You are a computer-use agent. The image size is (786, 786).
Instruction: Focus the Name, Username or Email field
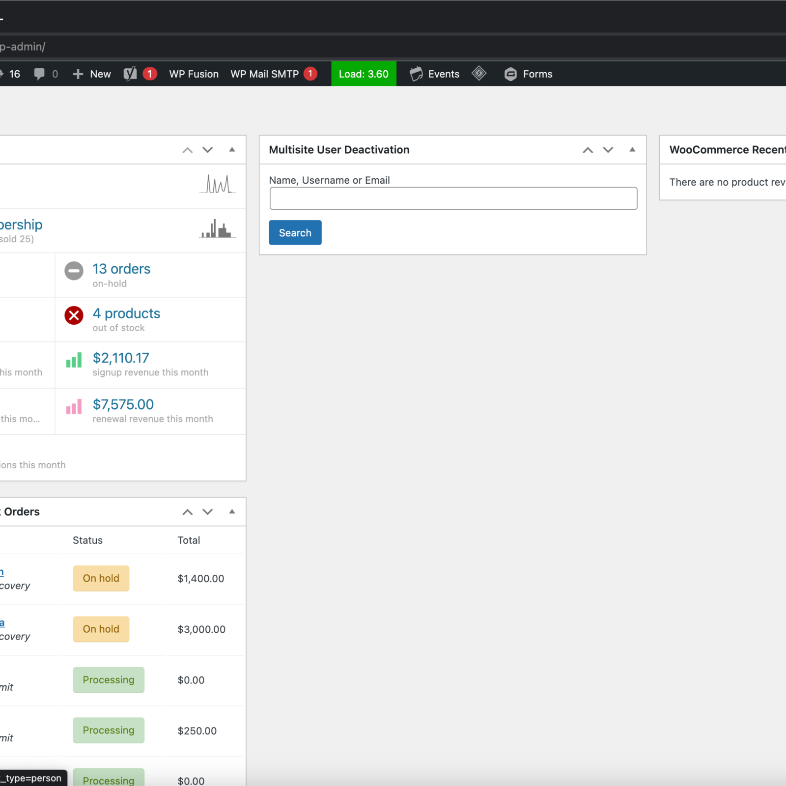tap(453, 198)
